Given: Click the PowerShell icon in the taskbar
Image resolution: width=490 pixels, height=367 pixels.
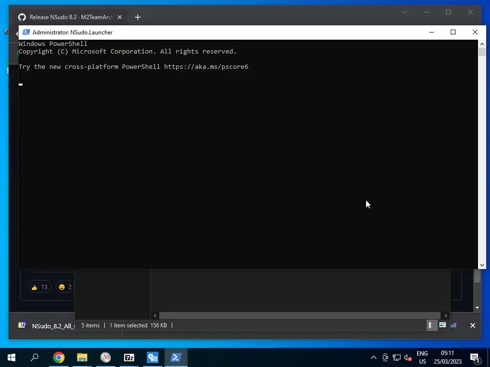Looking at the screenshot, I should 176,357.
